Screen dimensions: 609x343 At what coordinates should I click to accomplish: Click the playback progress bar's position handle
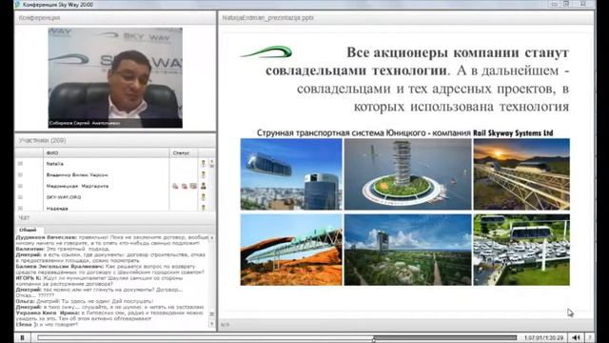[x=374, y=339]
